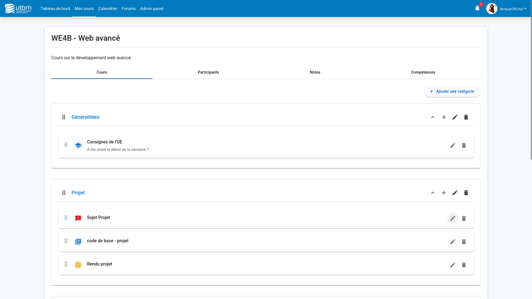Click the UTBM logo
The width and height of the screenshot is (532, 299).
18,8
